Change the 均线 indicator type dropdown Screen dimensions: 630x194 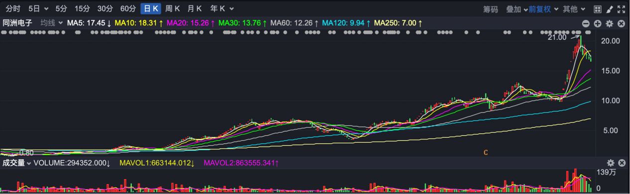click(x=52, y=23)
